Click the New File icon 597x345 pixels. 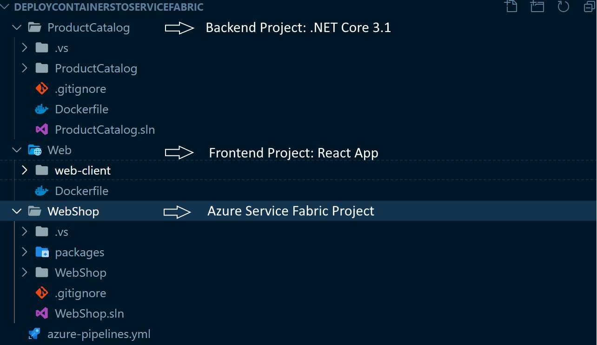tap(511, 7)
